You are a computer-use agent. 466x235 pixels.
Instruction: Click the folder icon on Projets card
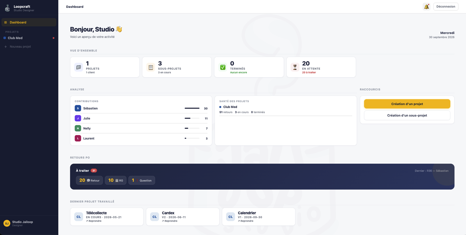tap(79, 67)
